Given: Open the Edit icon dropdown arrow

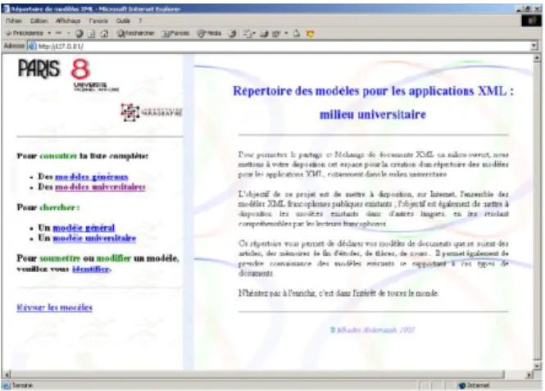Looking at the screenshot, I should [286, 34].
